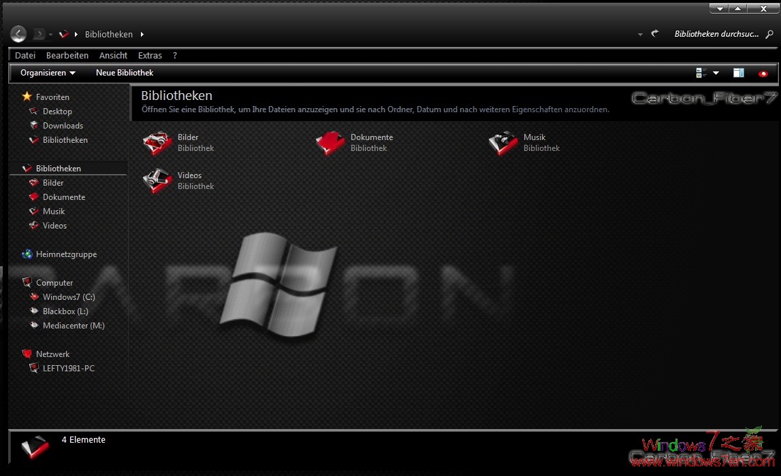Image resolution: width=781 pixels, height=476 pixels.
Task: Expand the Bibliotheken breadcrumb arrow
Action: (142, 34)
